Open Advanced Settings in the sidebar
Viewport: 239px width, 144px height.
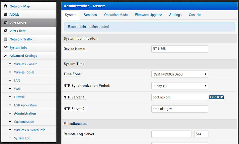click(x=23, y=56)
